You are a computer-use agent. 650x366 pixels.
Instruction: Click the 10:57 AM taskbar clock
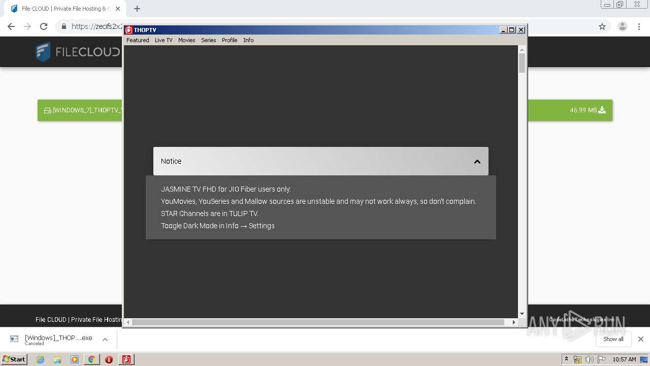tap(624, 359)
